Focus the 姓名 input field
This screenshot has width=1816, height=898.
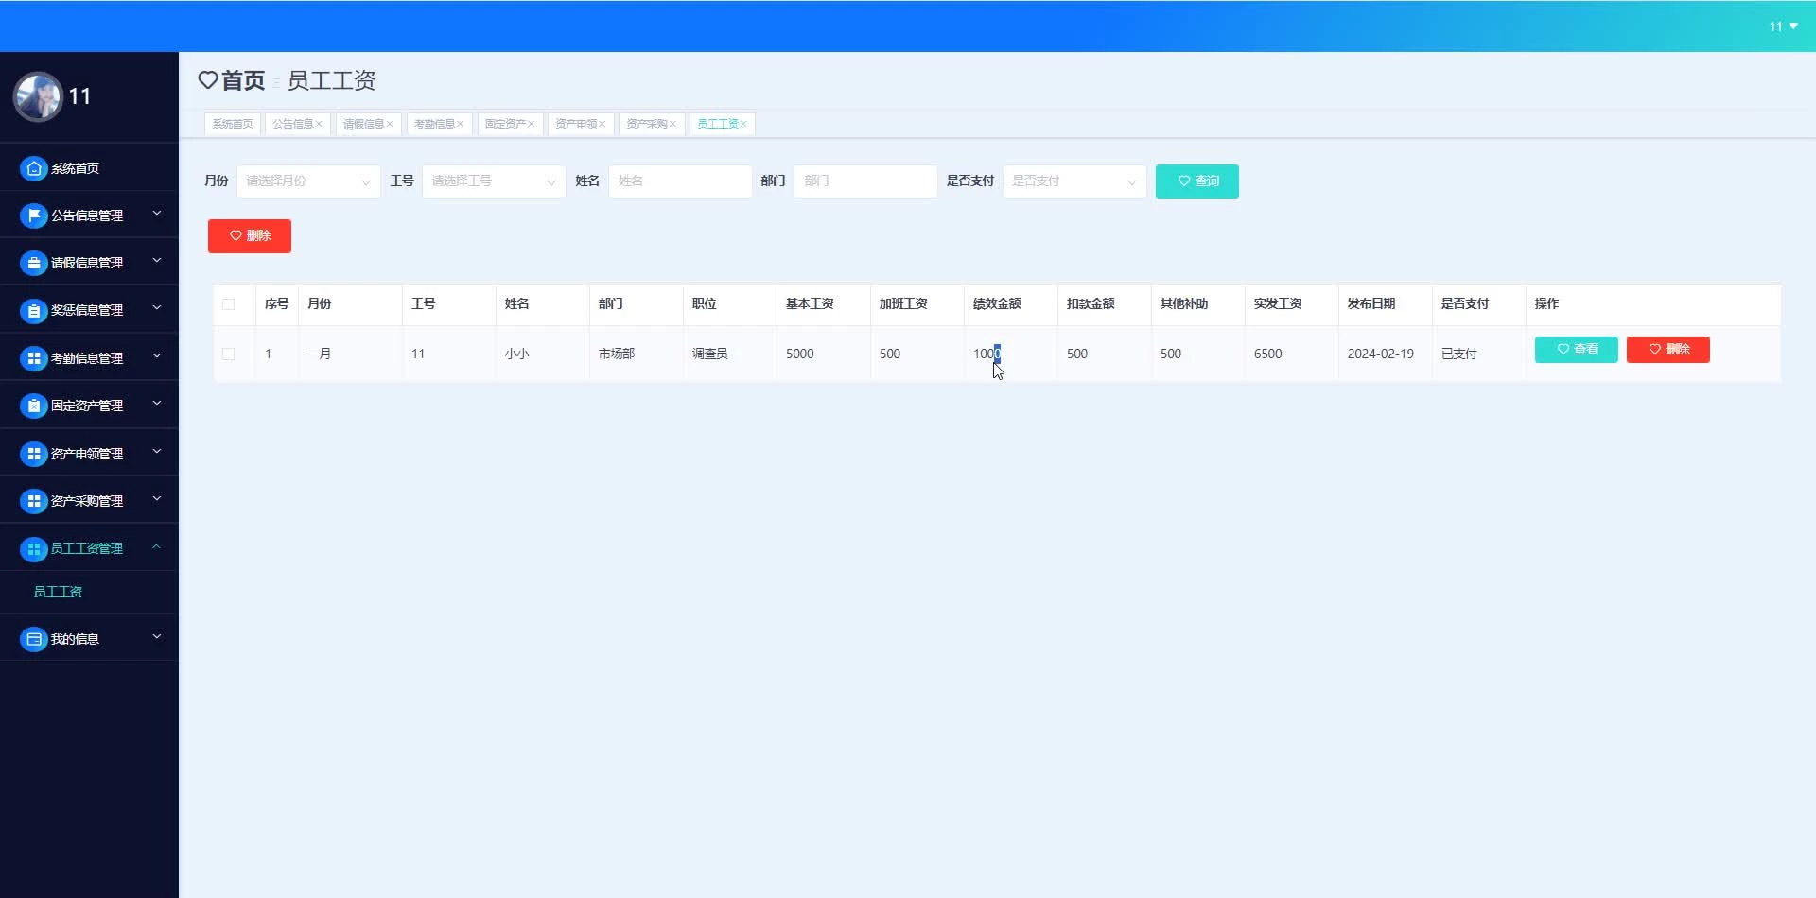point(680,181)
